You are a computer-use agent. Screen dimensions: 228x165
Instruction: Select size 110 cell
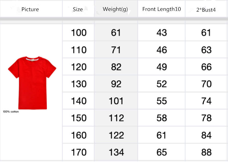tap(78, 50)
